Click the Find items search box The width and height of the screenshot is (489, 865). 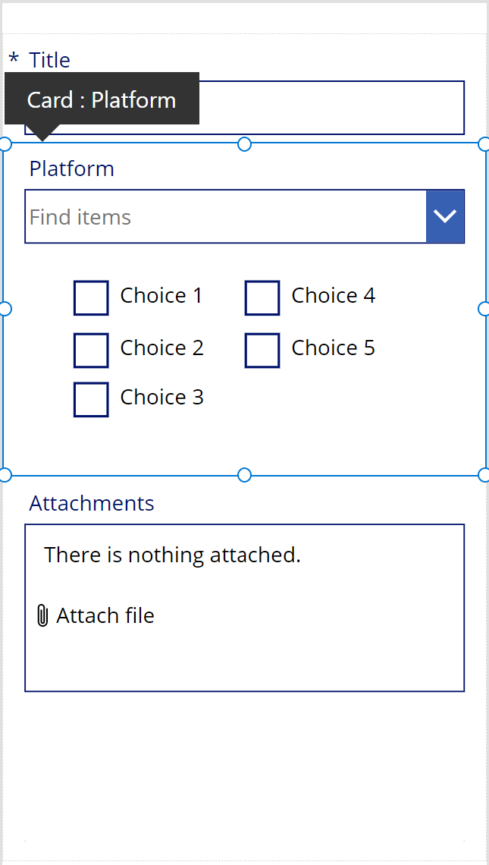[x=225, y=217]
